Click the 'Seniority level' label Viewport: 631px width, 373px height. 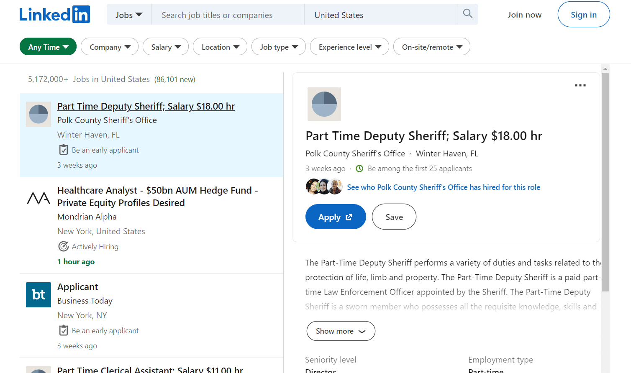(x=331, y=360)
